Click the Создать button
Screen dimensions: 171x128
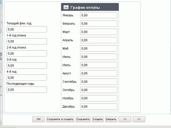tap(98, 119)
